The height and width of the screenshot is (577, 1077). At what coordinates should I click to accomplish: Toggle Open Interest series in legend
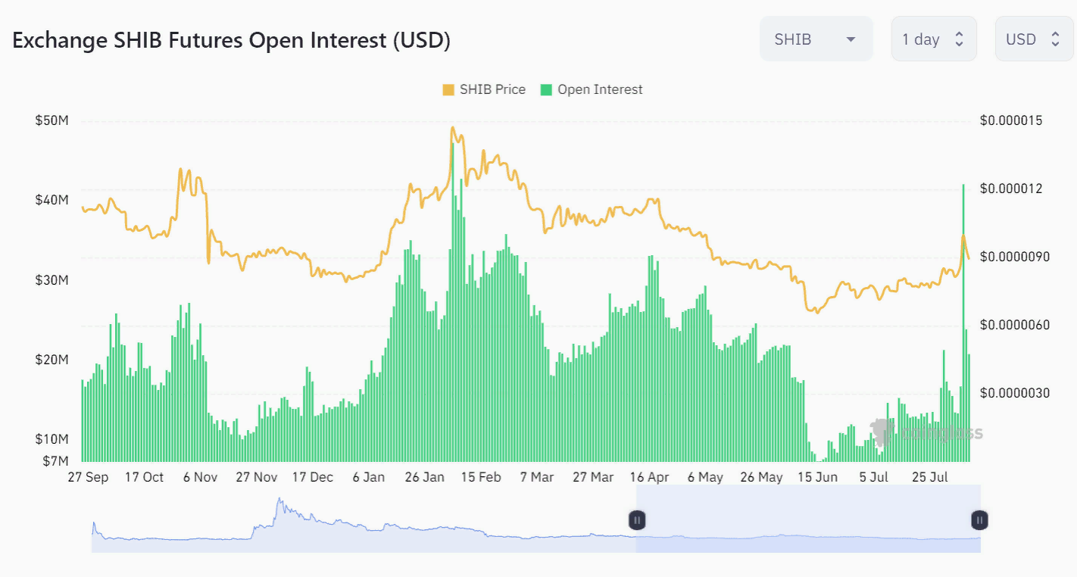click(x=600, y=89)
